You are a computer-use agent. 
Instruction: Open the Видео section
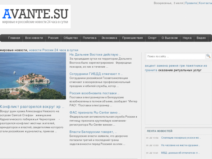(x=201, y=38)
